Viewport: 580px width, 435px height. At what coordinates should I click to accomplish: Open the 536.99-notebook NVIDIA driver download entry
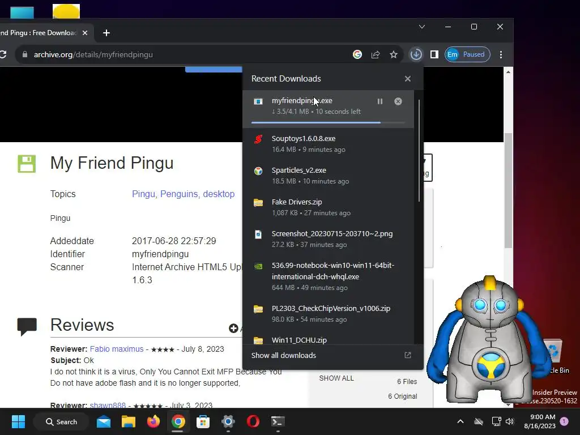click(328, 276)
